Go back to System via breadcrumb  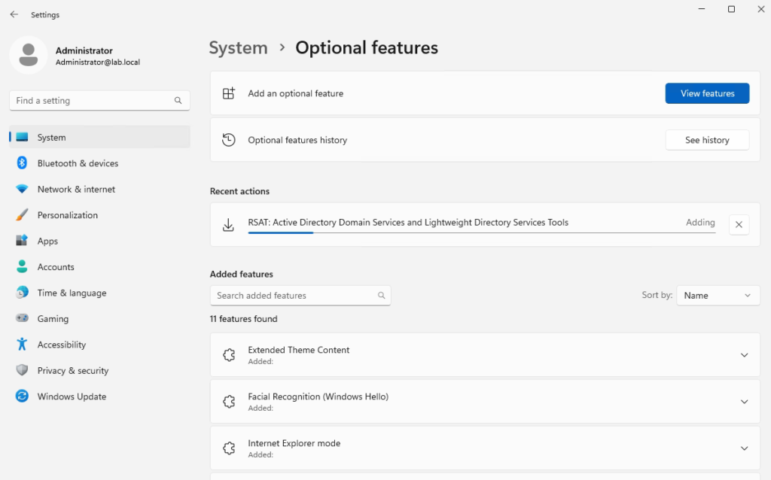coord(239,47)
